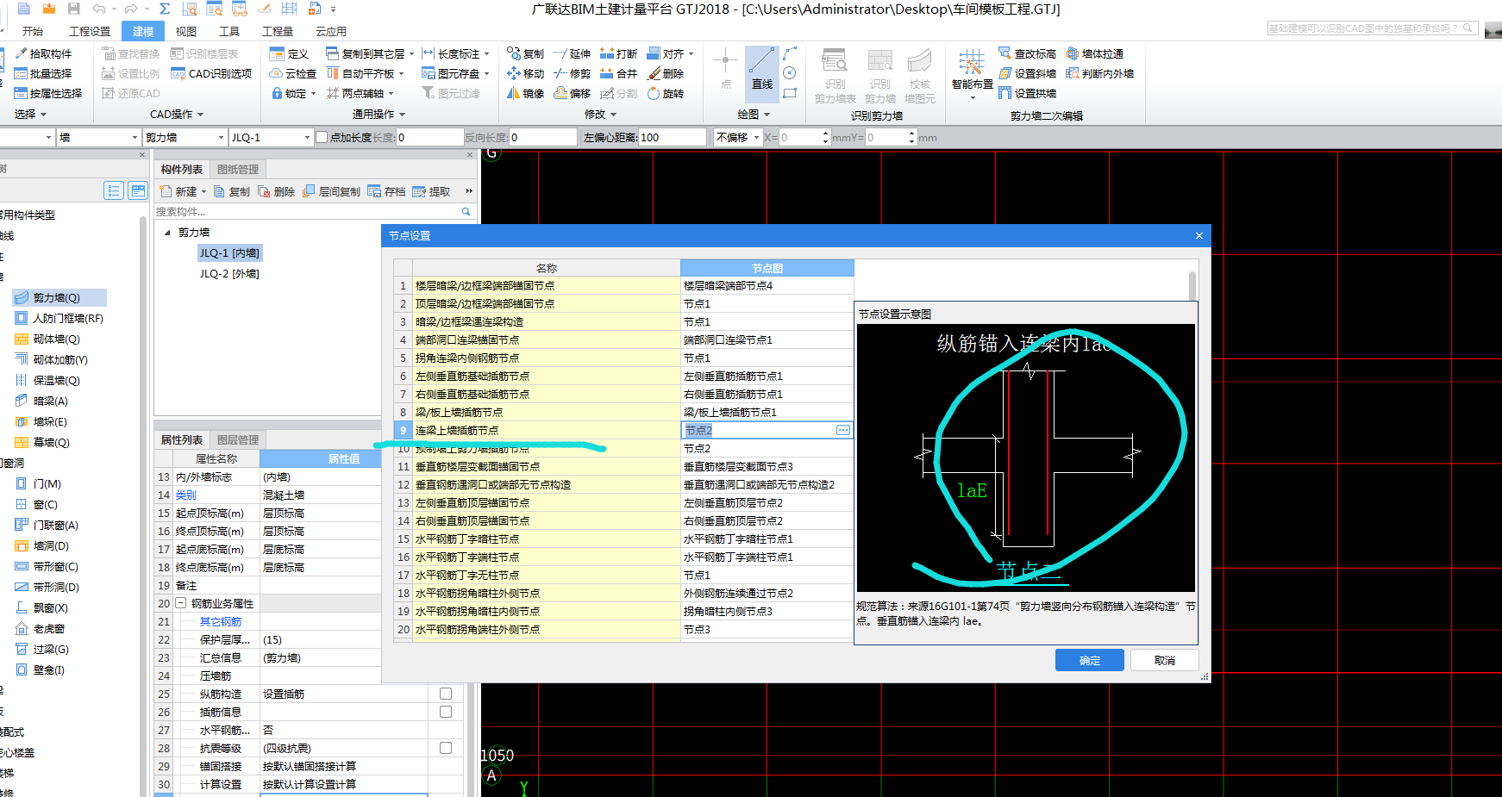The width and height of the screenshot is (1502, 797).
Task: Confirm node settings with 确定
Action: click(1090, 660)
